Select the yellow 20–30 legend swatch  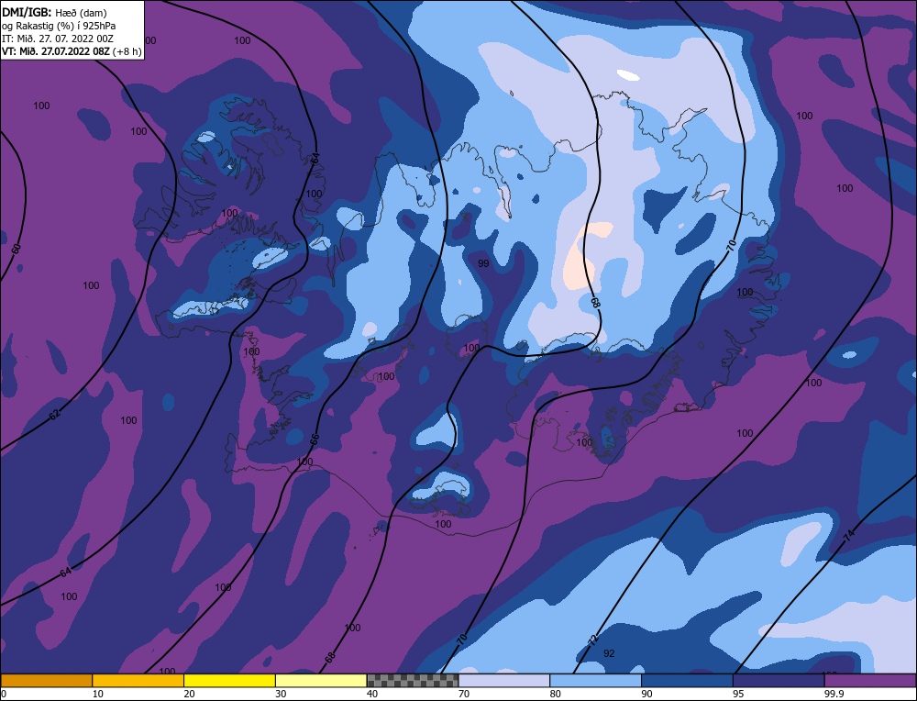(229, 680)
